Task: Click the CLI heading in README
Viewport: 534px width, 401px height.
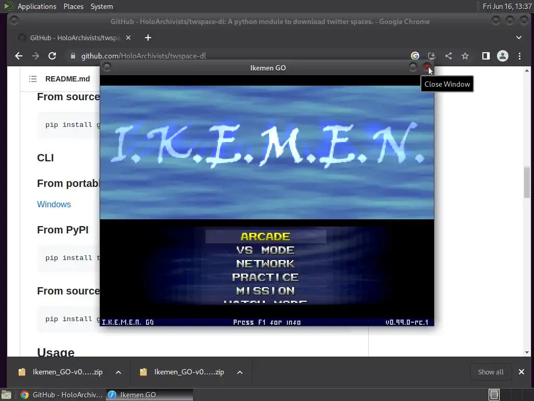Action: pyautogui.click(x=45, y=158)
